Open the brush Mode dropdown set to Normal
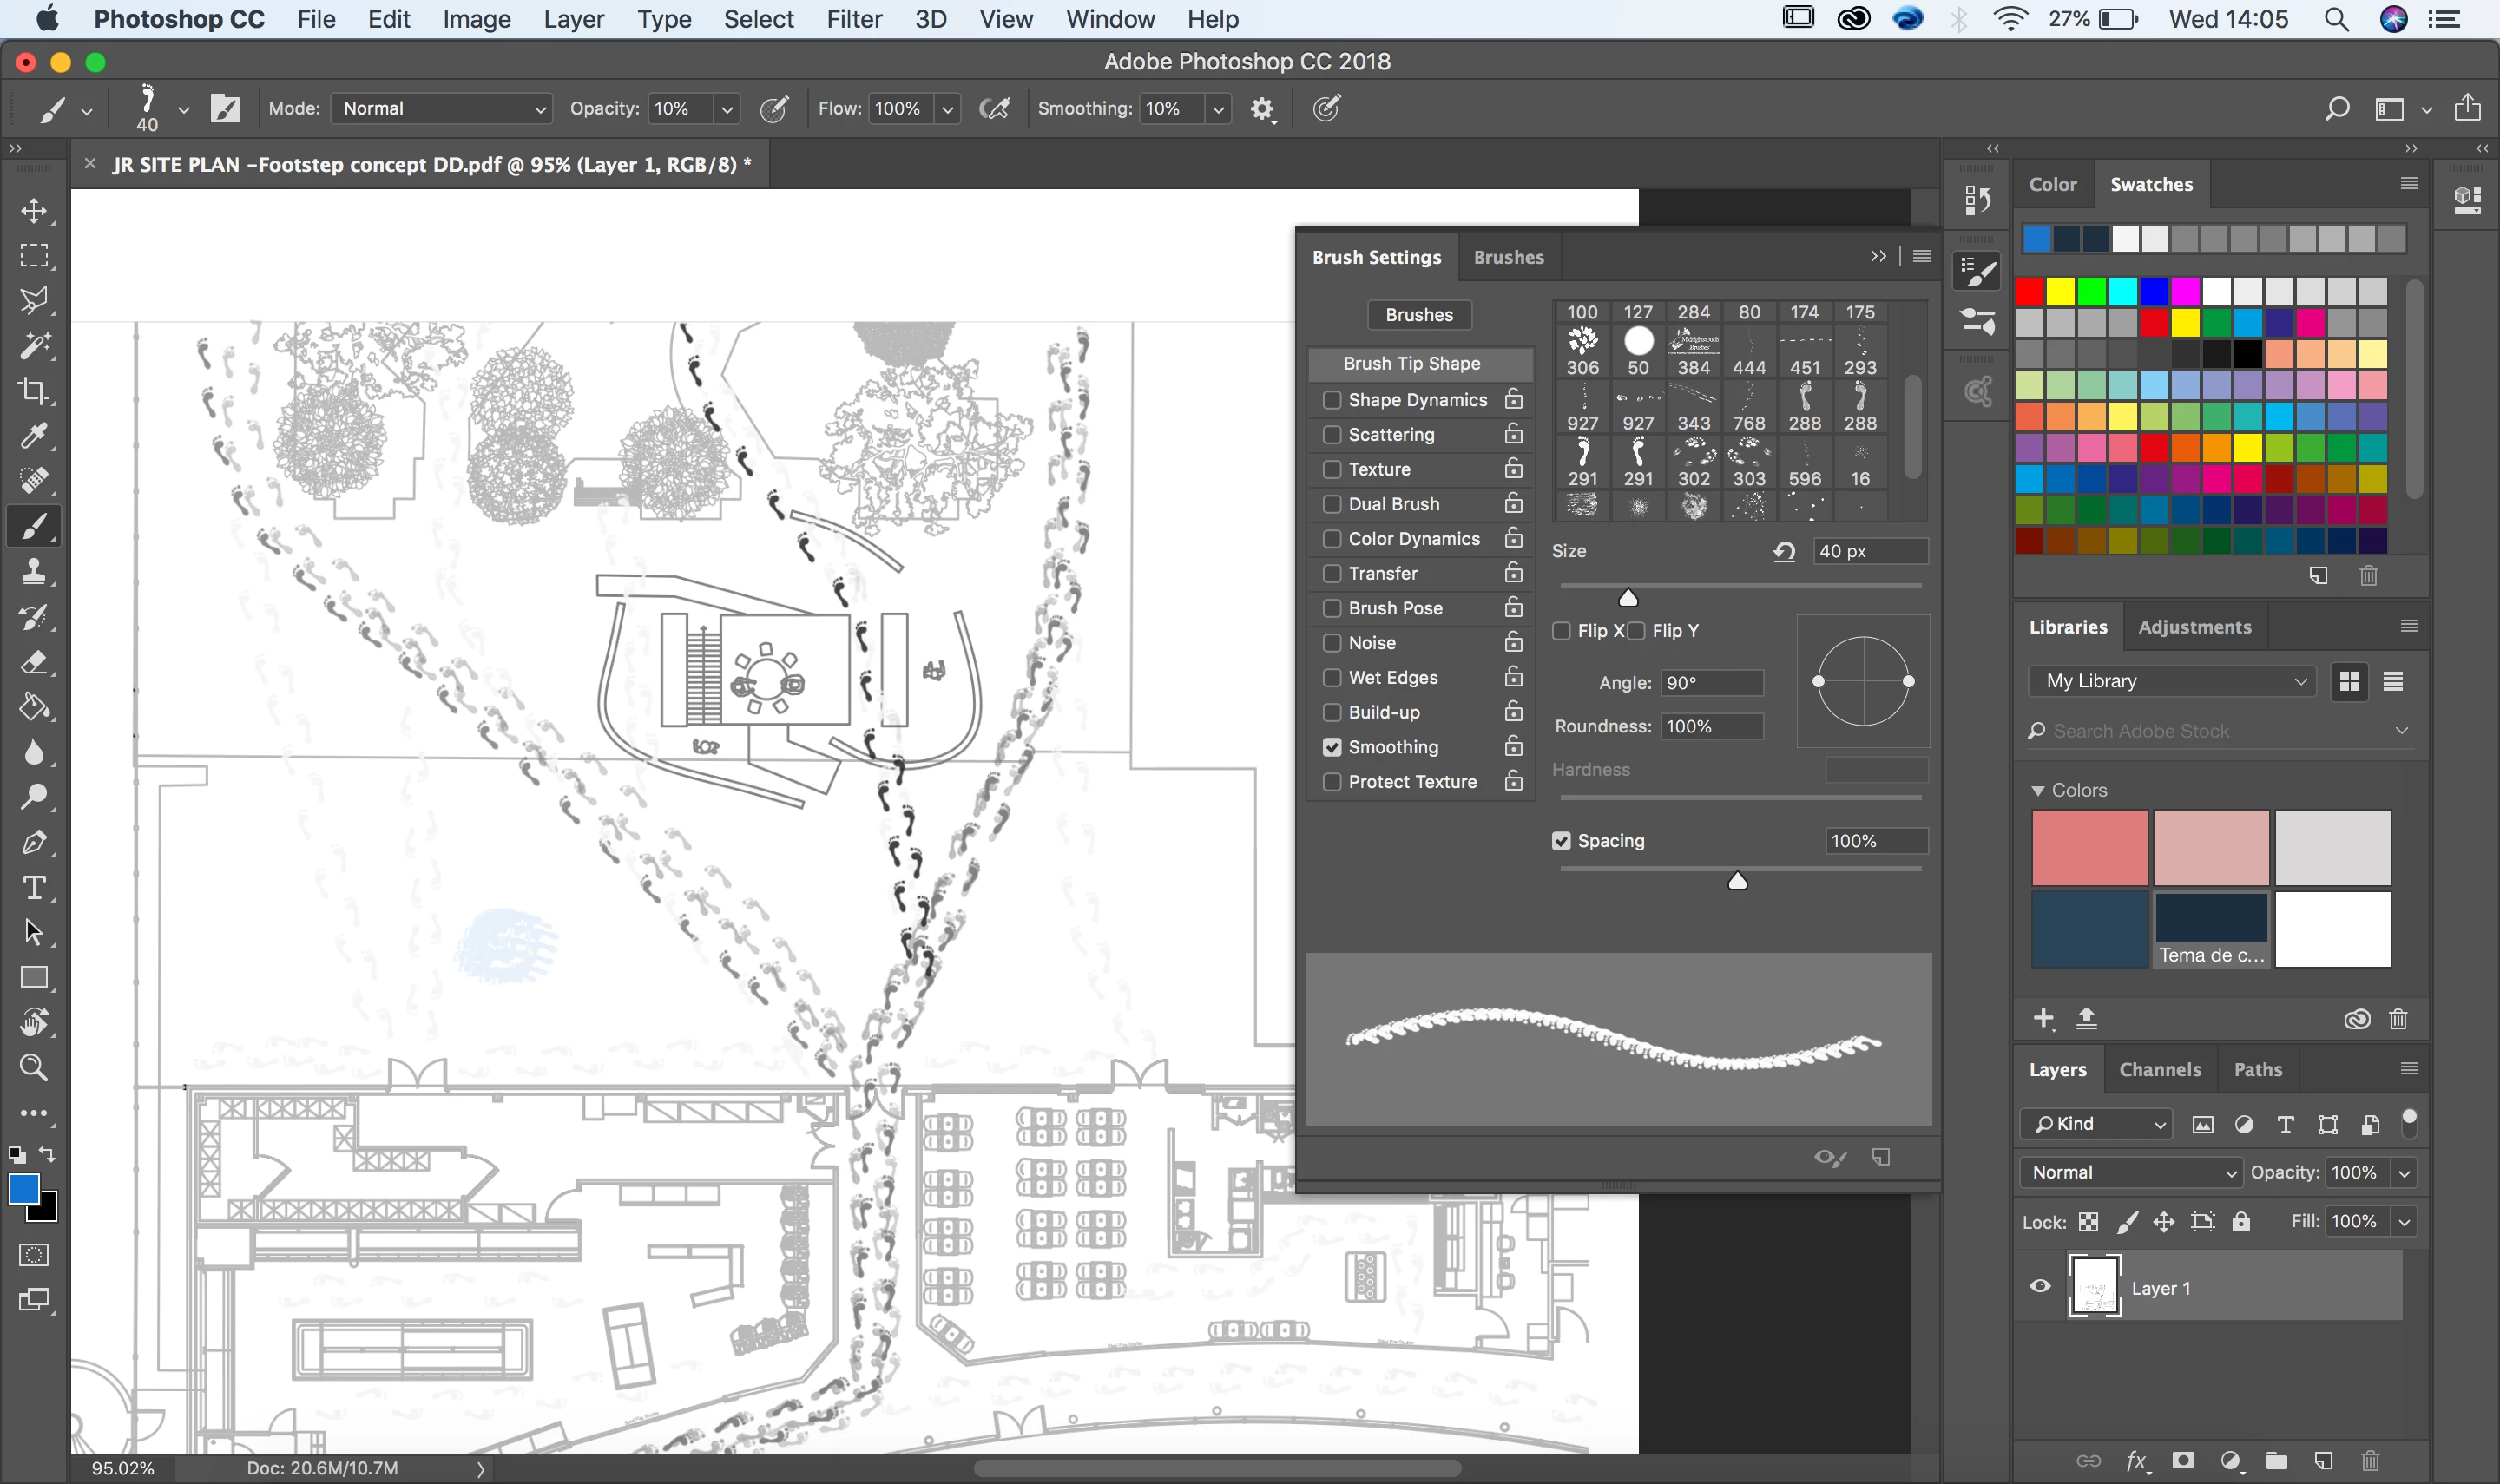 (x=441, y=109)
